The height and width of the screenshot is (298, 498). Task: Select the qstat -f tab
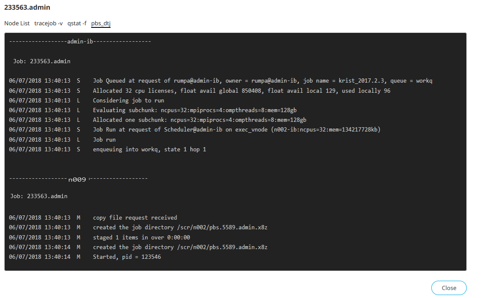(77, 23)
